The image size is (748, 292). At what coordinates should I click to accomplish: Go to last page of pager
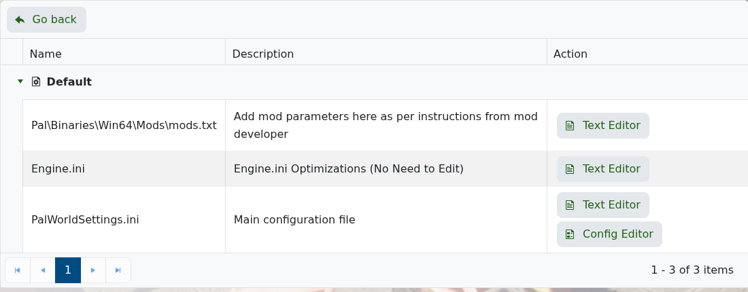click(x=118, y=270)
